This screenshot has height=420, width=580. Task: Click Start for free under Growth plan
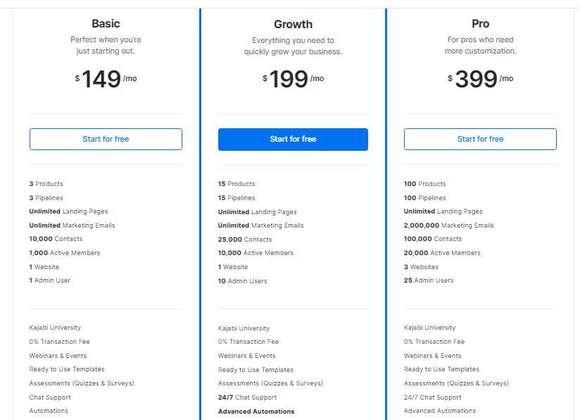293,140
